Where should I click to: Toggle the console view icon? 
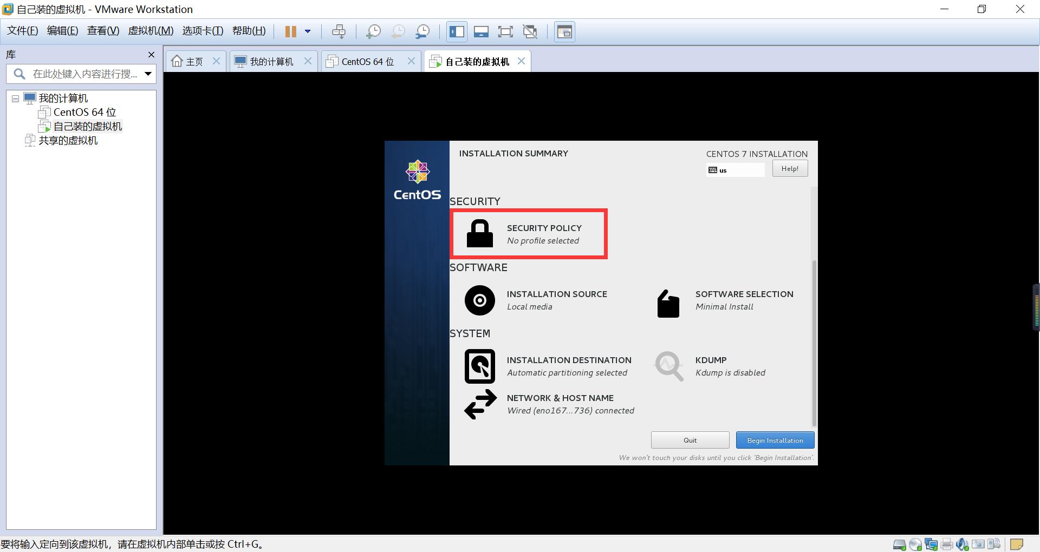click(564, 31)
